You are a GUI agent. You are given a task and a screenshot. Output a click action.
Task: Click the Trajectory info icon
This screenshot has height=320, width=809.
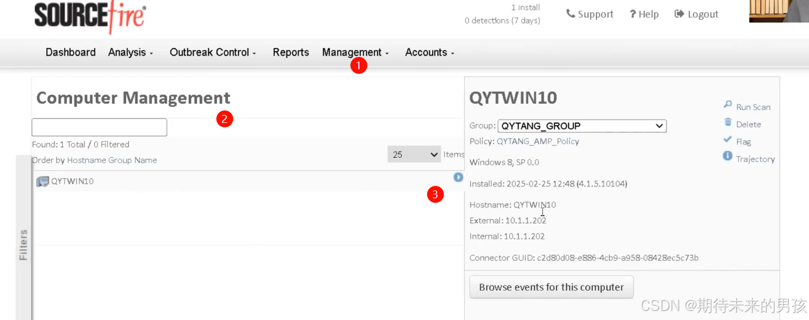[728, 156]
